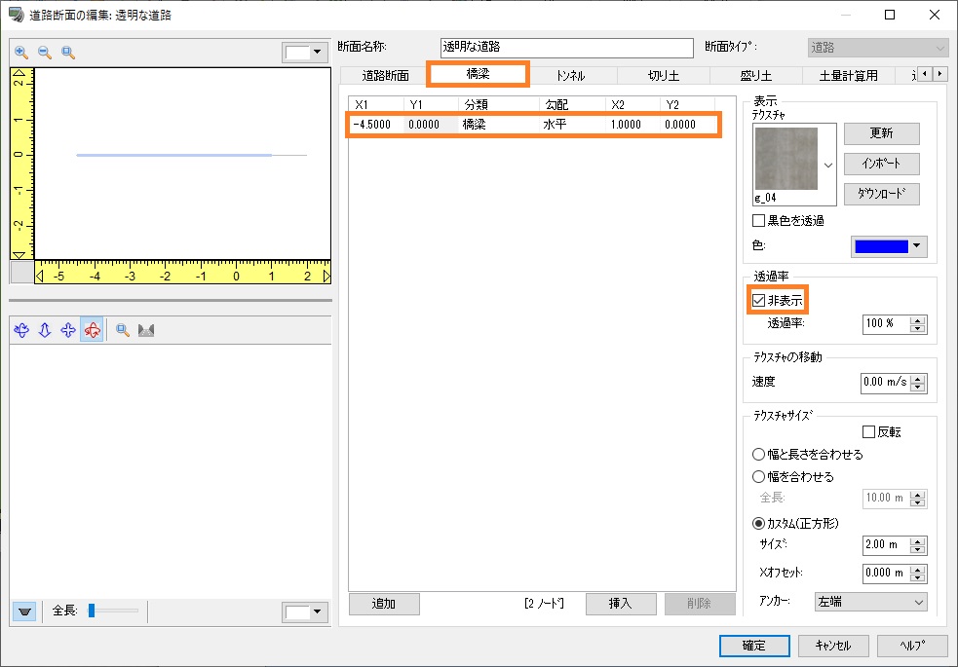
Task: Click the 断面名称 text field
Action: tap(566, 47)
